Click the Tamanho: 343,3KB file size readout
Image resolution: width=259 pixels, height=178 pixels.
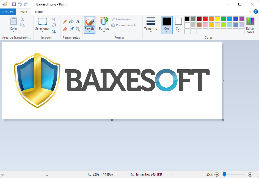(149, 174)
